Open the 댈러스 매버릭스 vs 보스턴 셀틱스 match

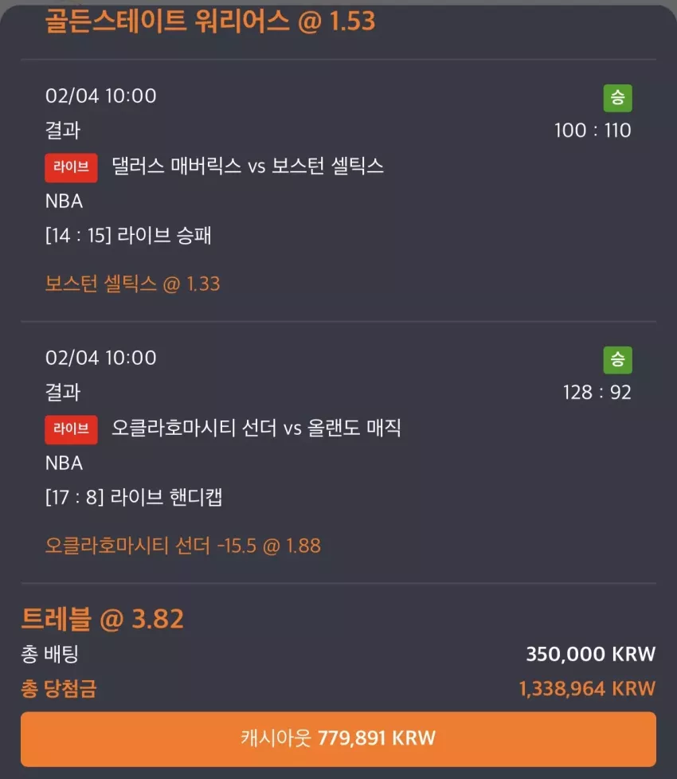(248, 166)
